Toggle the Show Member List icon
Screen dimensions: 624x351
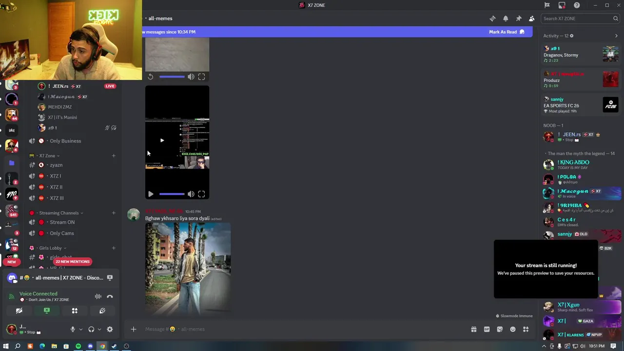coord(531,19)
